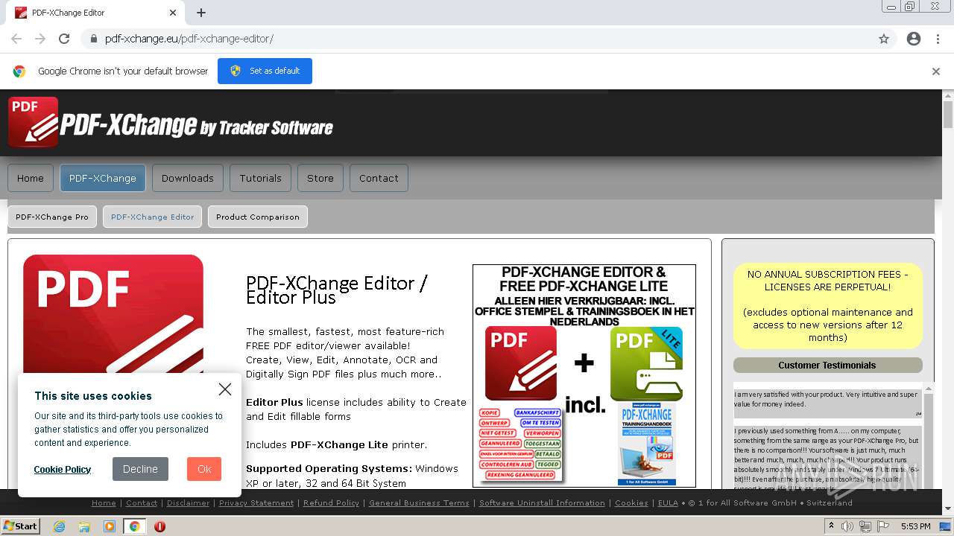Open media player taskbar icon
The height and width of the screenshot is (536, 954).
point(110,526)
